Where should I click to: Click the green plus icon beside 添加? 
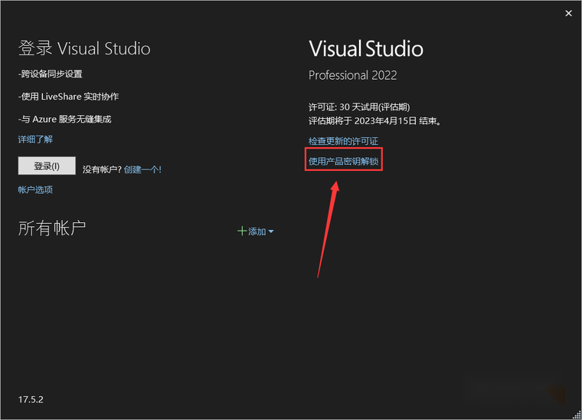242,231
